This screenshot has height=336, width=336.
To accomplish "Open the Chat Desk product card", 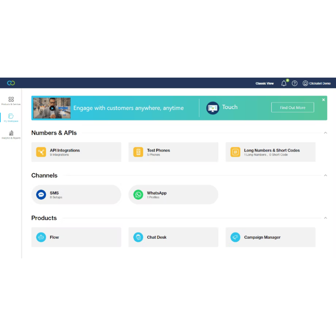I will (x=173, y=237).
